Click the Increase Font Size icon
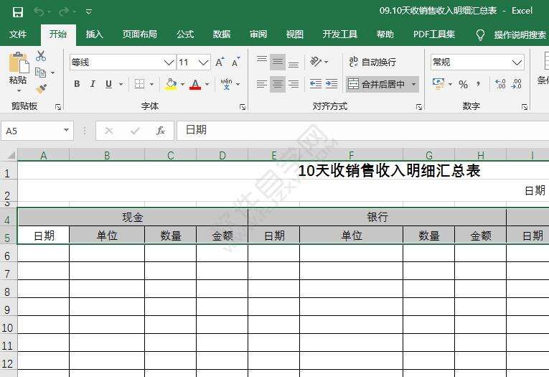 coord(220,62)
